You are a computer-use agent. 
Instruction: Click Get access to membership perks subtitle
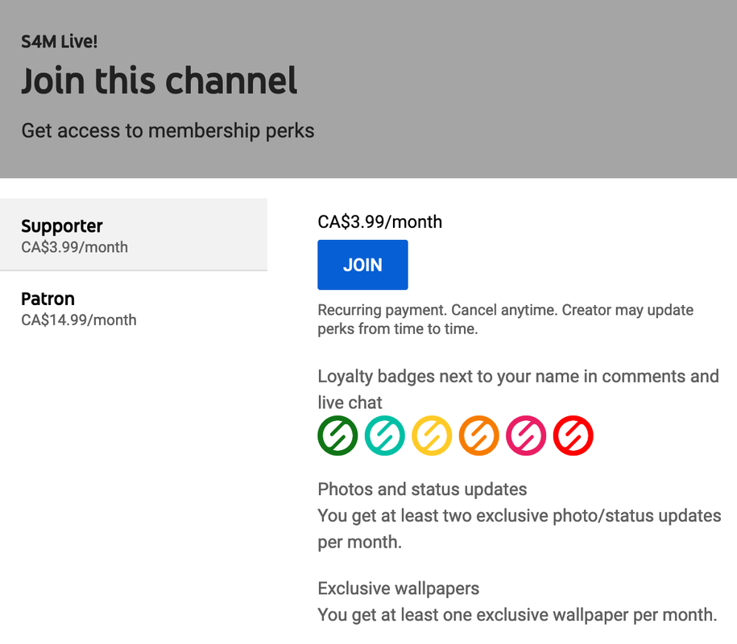[168, 130]
